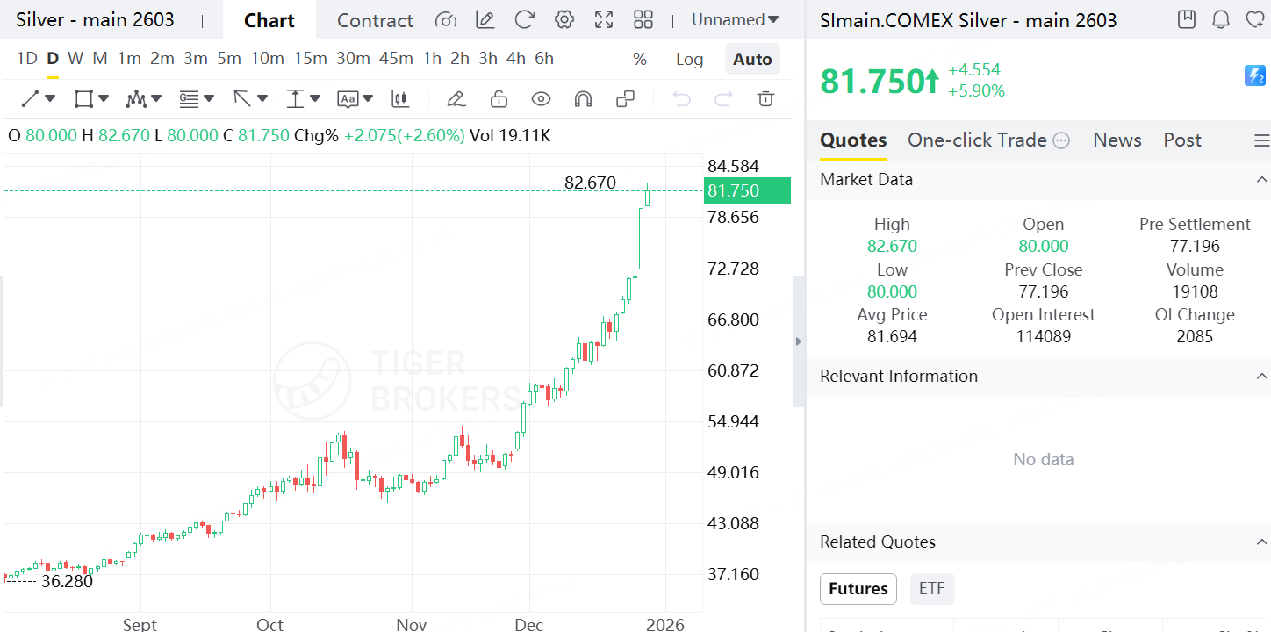1271x632 pixels.
Task: Expand the measure tool dropdown arrow
Action: click(315, 99)
